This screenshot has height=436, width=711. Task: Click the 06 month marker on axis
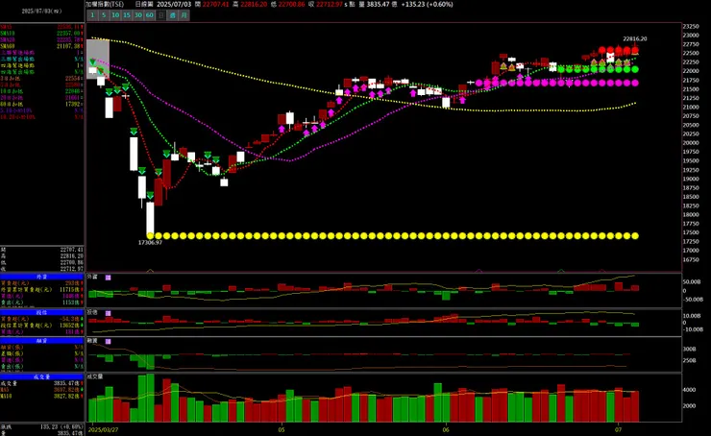tap(446, 429)
